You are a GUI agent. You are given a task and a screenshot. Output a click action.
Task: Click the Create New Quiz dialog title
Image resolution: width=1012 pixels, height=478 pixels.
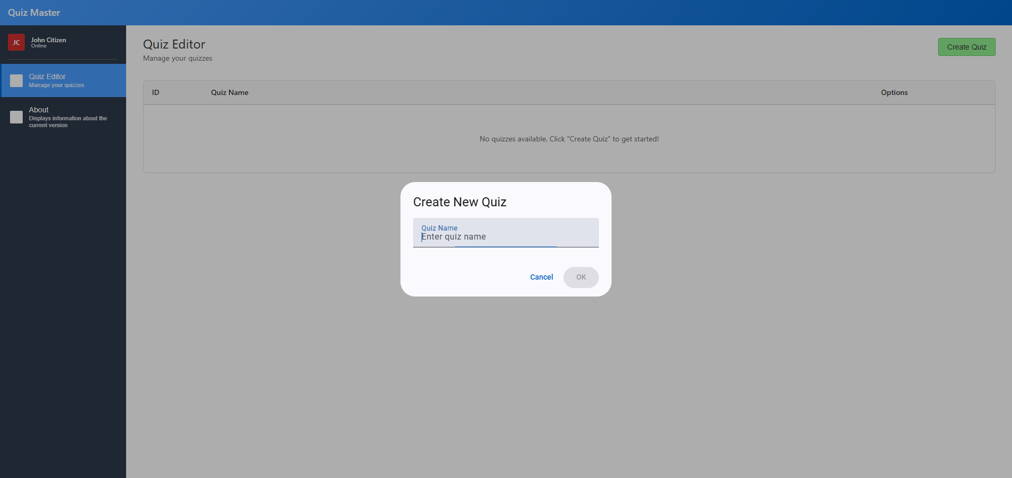coord(460,202)
